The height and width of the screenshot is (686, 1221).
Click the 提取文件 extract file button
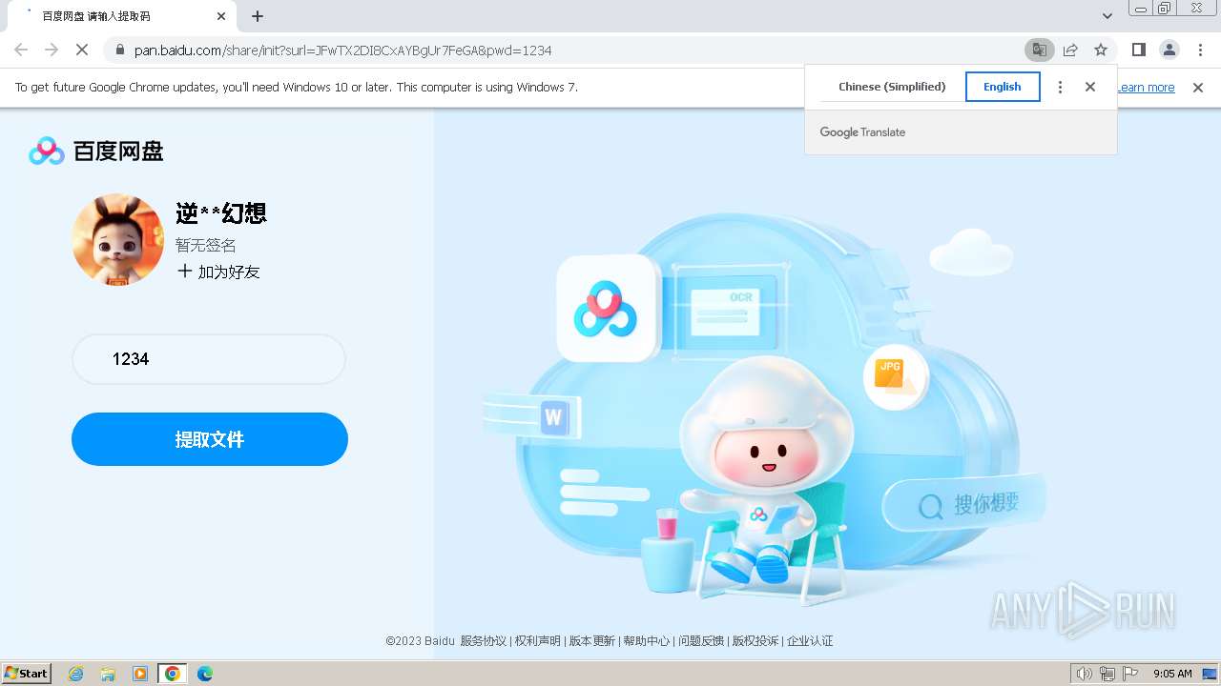210,439
